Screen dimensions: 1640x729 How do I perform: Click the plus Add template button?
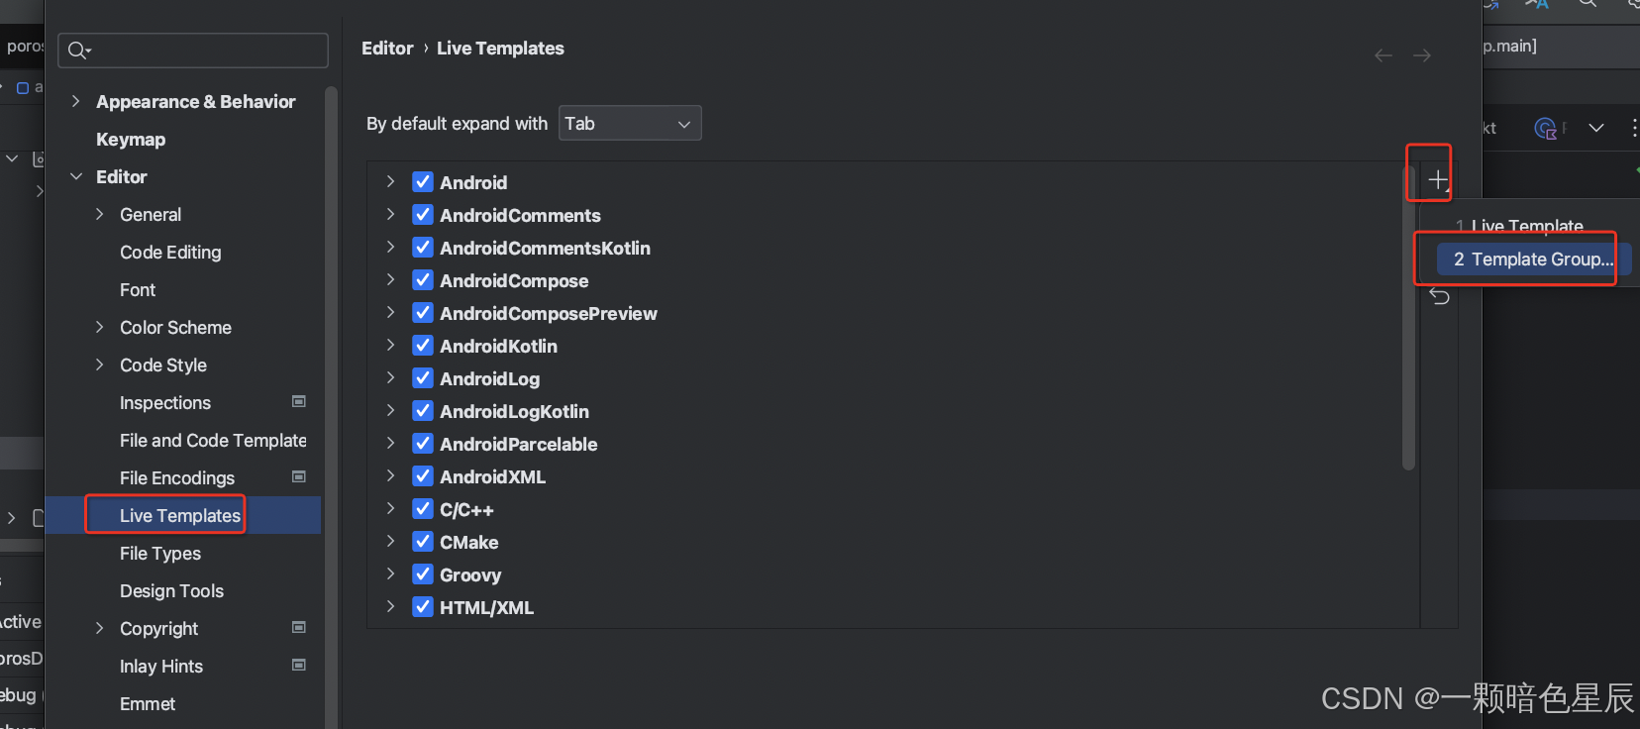click(1437, 180)
